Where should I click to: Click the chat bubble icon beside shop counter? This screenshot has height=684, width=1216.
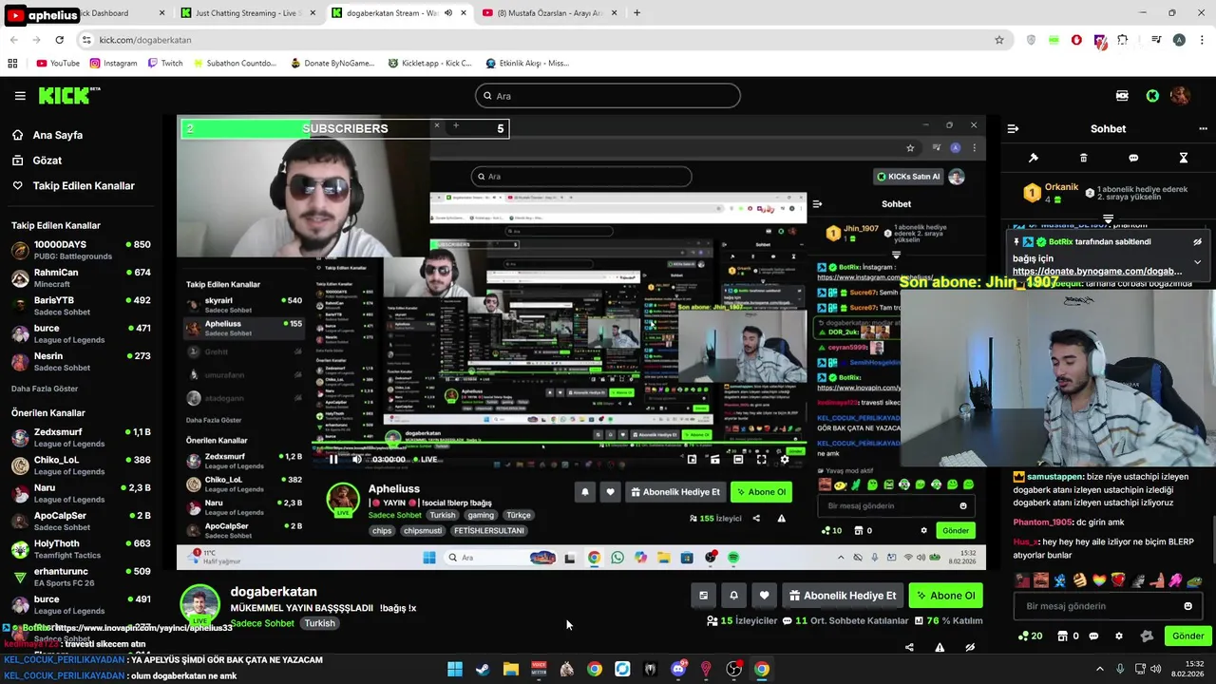pos(1093,636)
